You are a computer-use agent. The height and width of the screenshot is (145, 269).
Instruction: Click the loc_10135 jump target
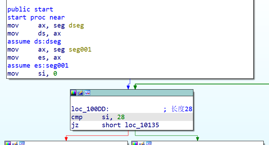click(x=142, y=125)
